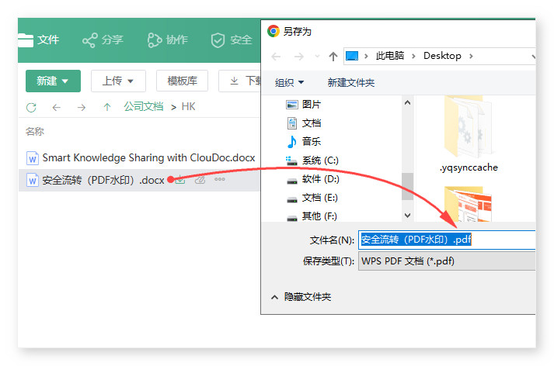Click 此电脑 in the address path

(390, 56)
